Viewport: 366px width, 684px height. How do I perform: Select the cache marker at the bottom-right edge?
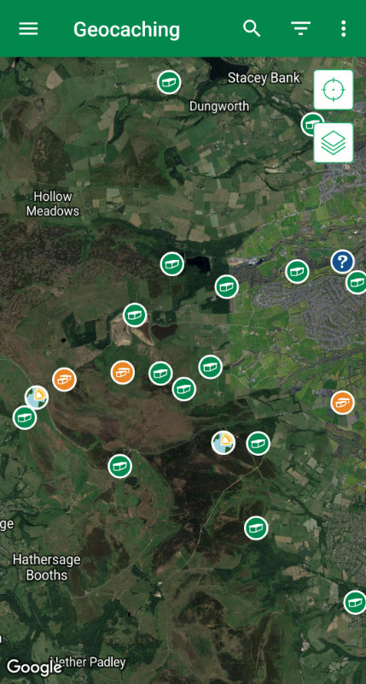point(356,603)
